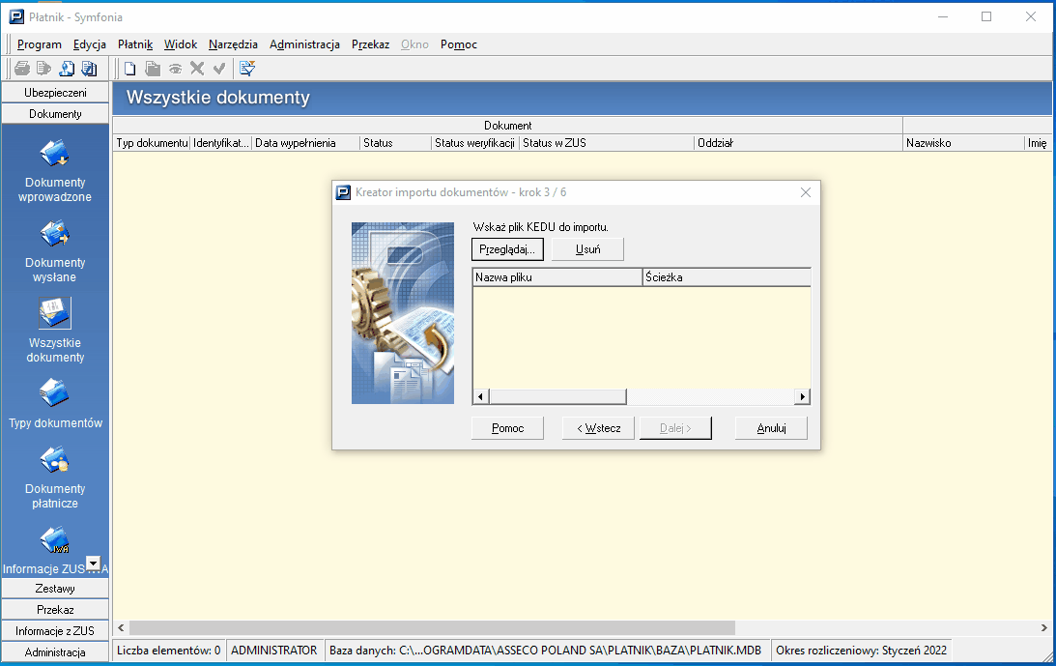Go back with the Wstecz button
The image size is (1056, 666).
point(599,428)
